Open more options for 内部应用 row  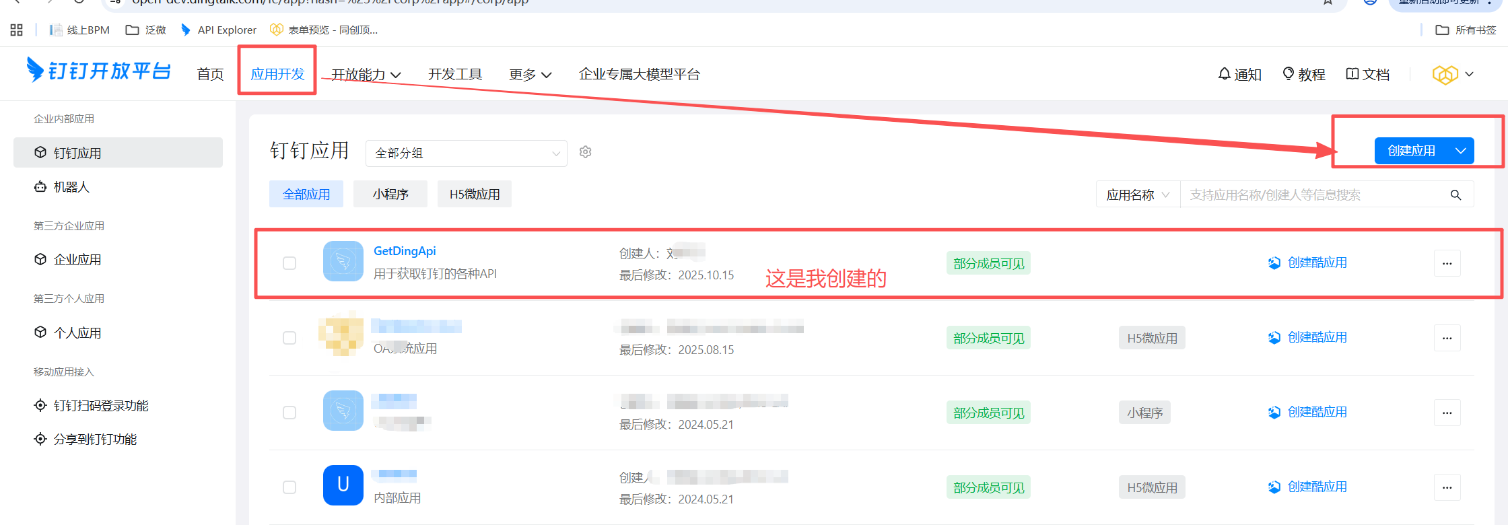[x=1447, y=487]
